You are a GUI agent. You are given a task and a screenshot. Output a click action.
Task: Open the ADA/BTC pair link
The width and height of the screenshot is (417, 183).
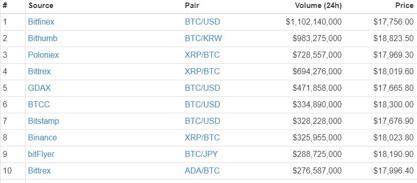202,170
